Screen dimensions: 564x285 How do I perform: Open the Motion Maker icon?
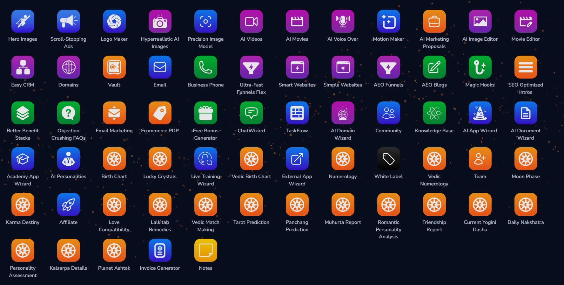click(x=389, y=21)
